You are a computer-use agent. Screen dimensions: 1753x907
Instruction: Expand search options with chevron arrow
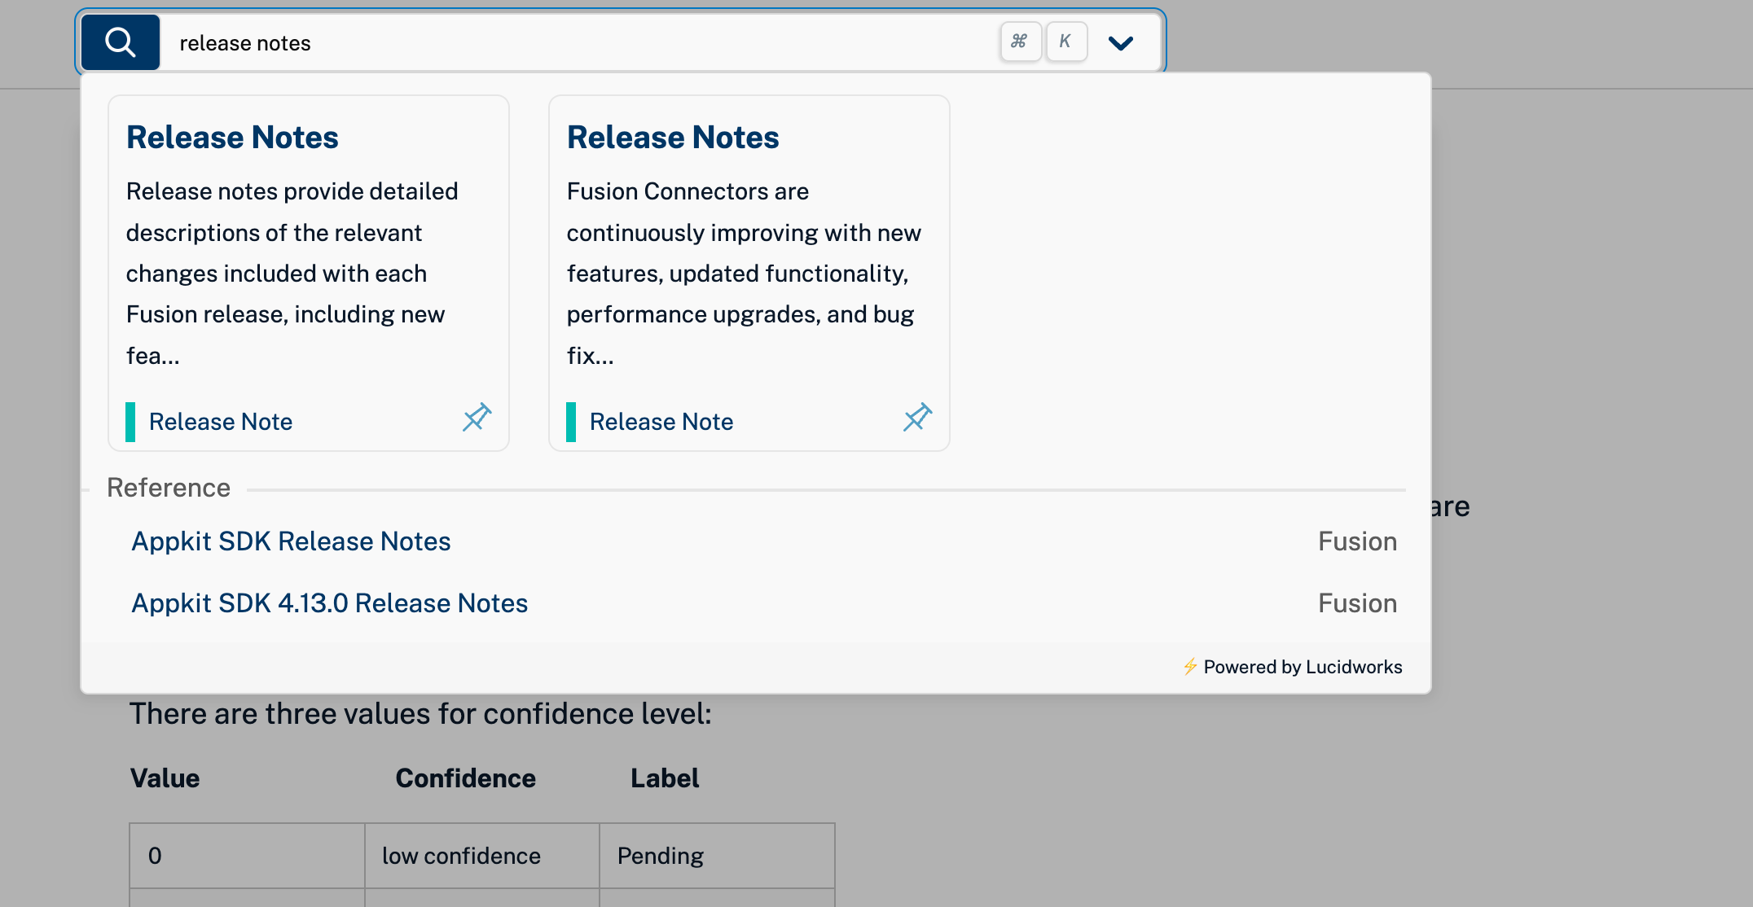pyautogui.click(x=1121, y=43)
